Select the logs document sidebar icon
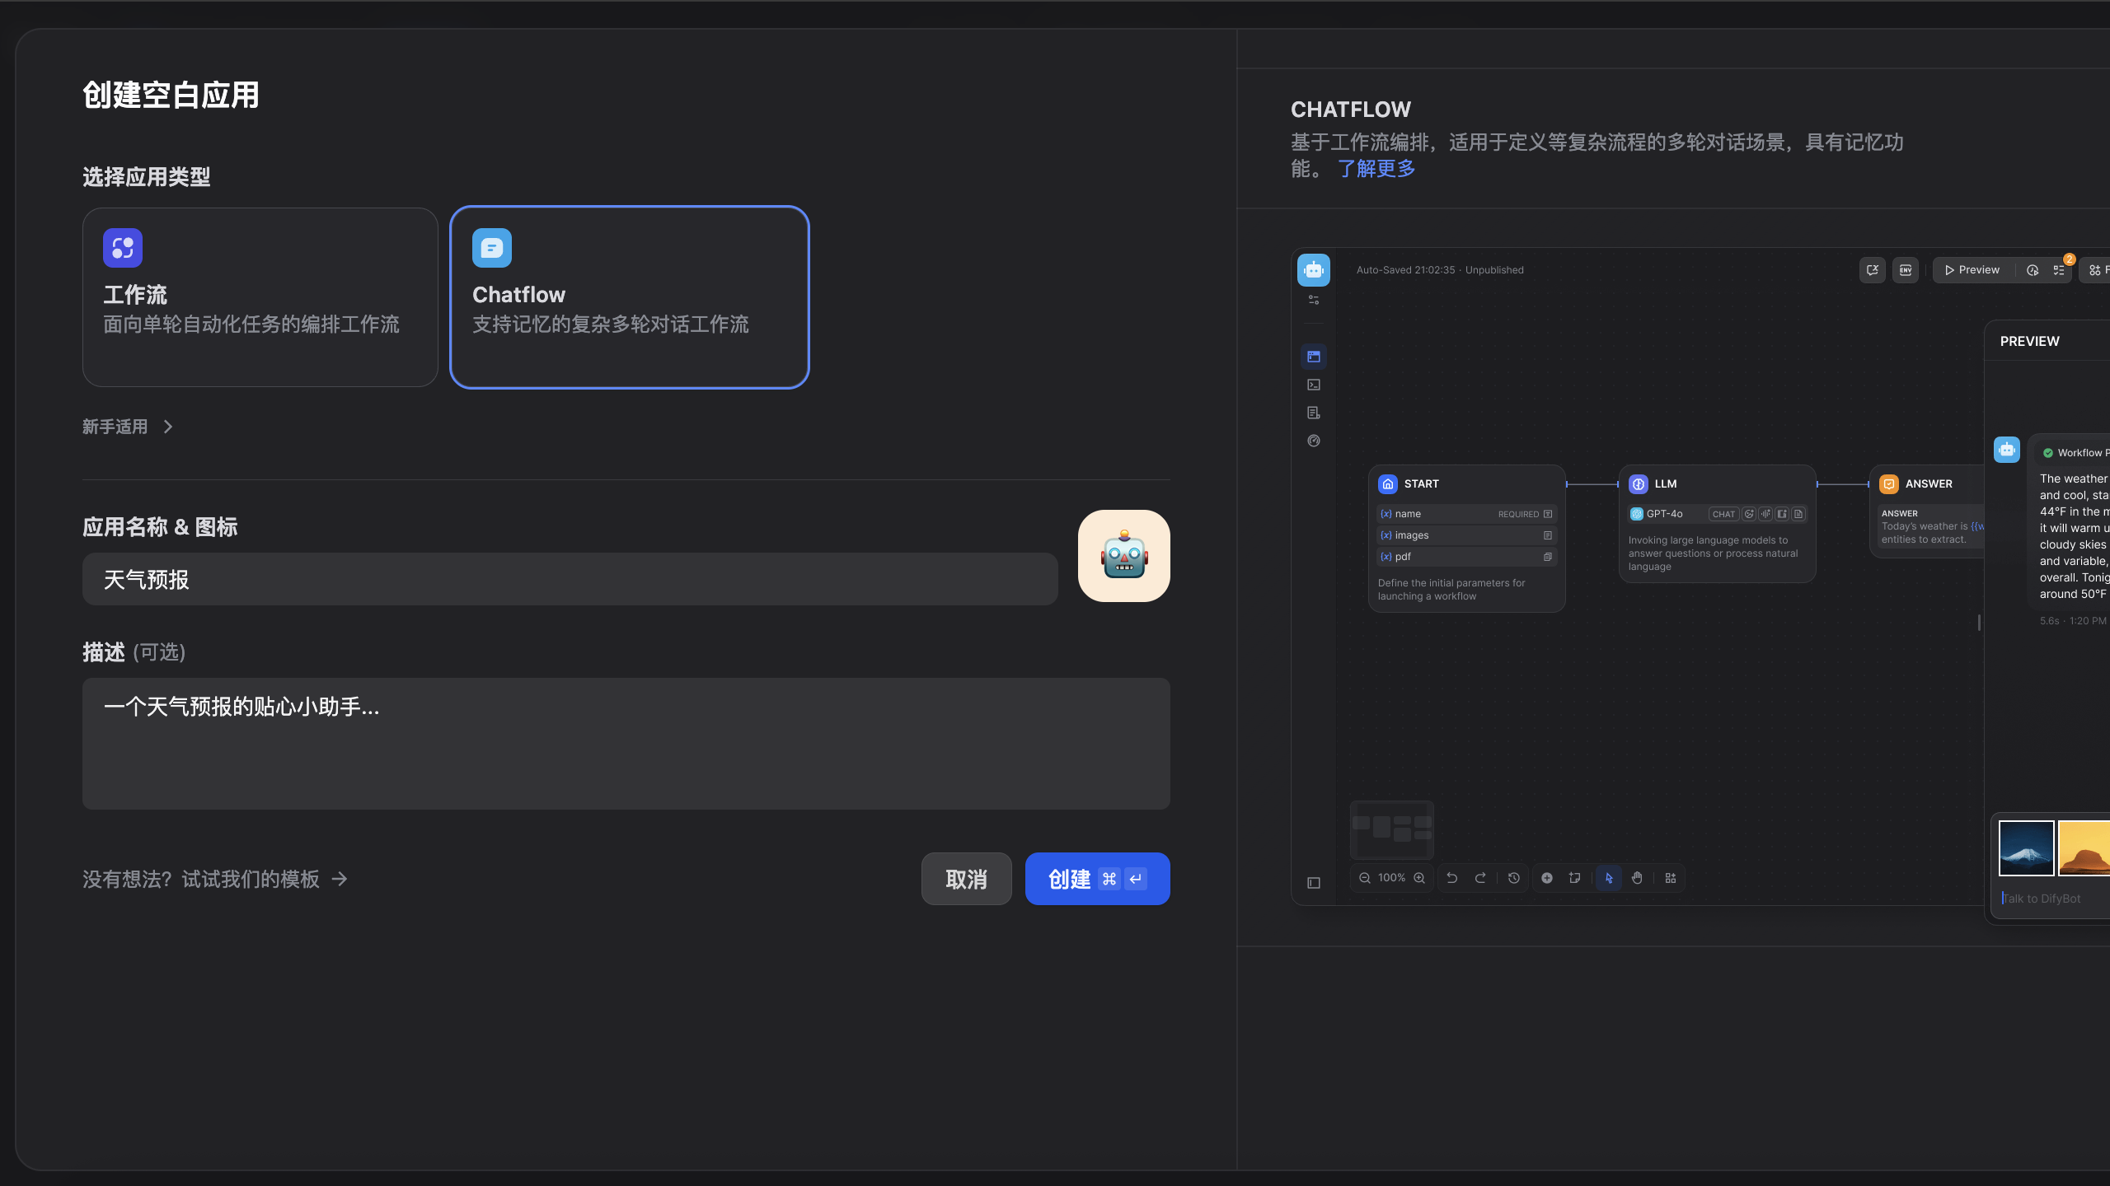Viewport: 2110px width, 1186px height. pyautogui.click(x=1314, y=413)
